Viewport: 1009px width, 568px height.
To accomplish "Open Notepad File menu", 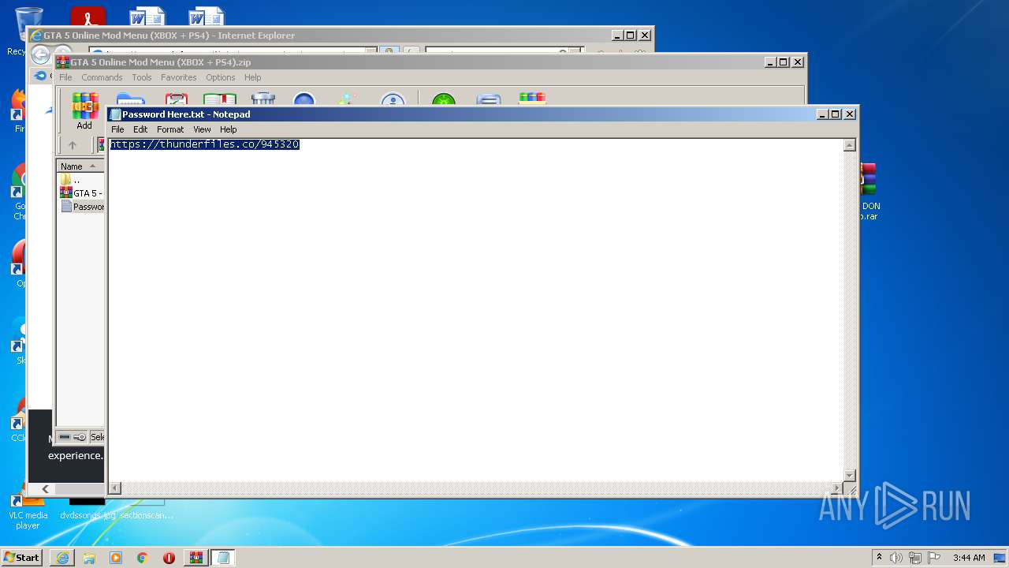I will (117, 129).
